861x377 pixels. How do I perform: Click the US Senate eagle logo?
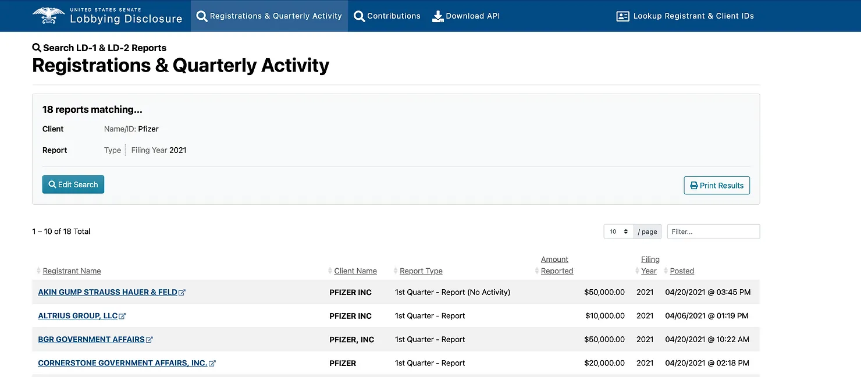pos(49,16)
